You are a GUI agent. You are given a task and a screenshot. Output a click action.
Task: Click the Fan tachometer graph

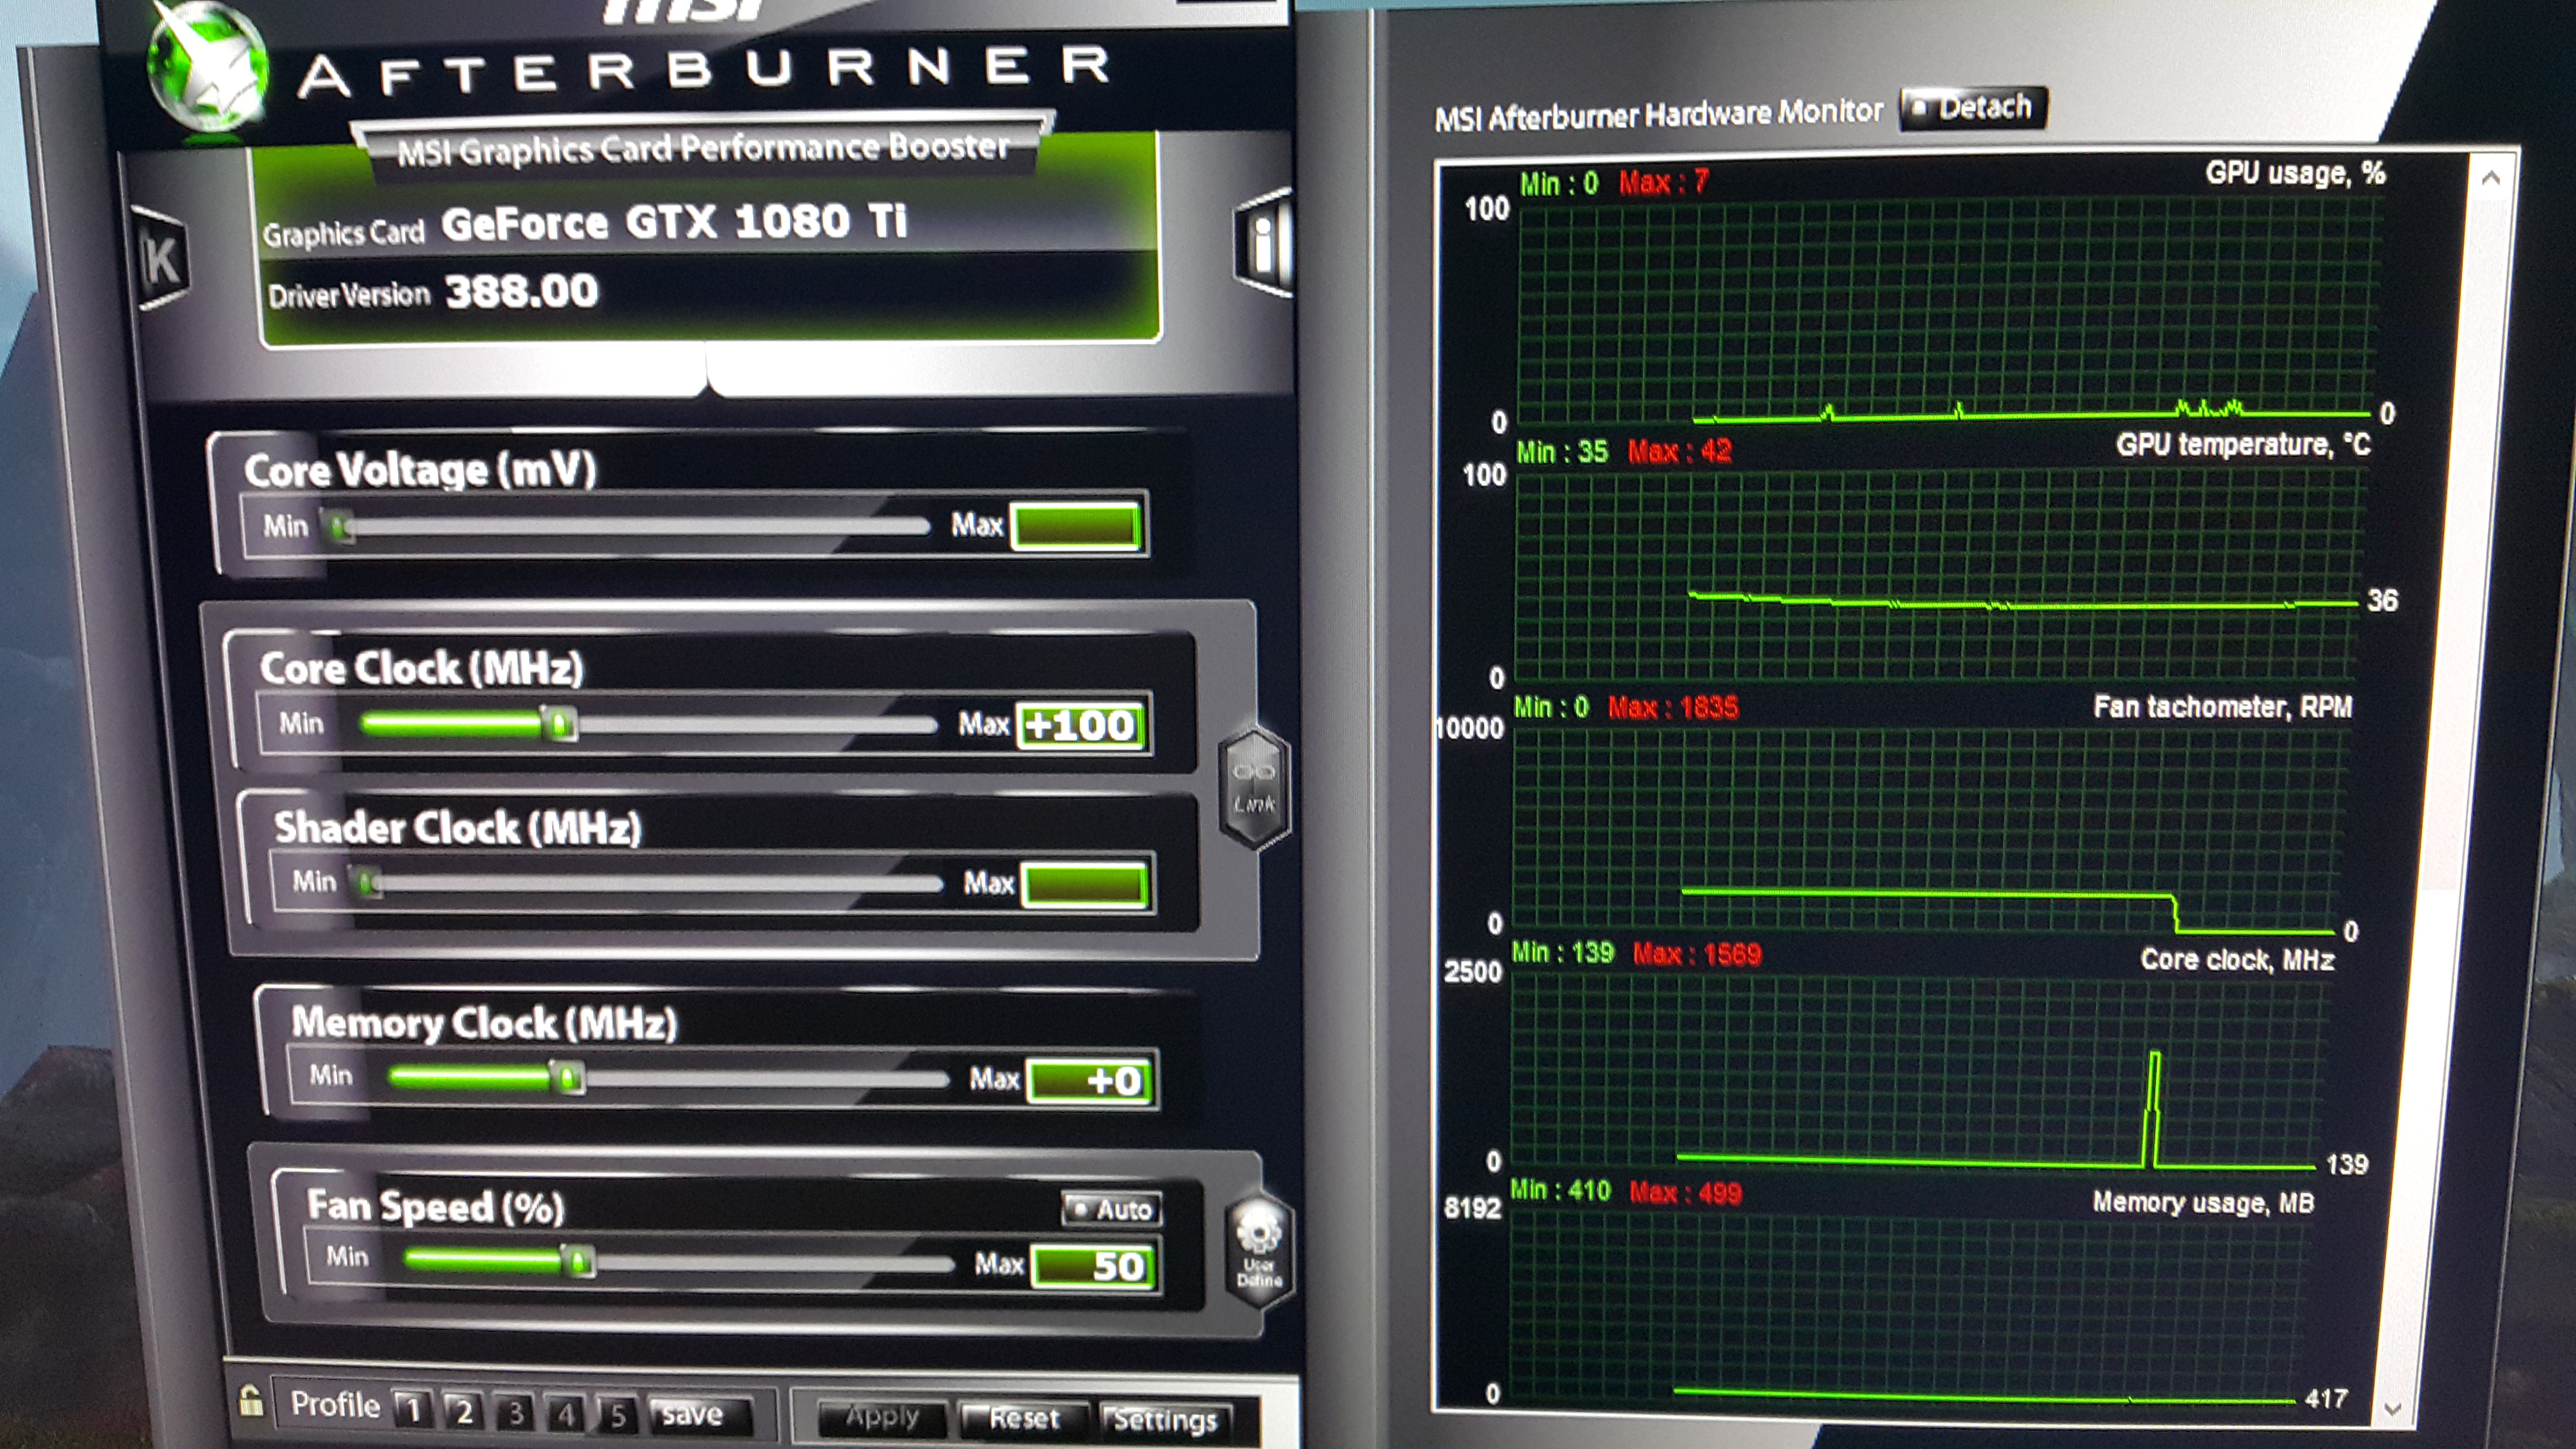point(1929,830)
